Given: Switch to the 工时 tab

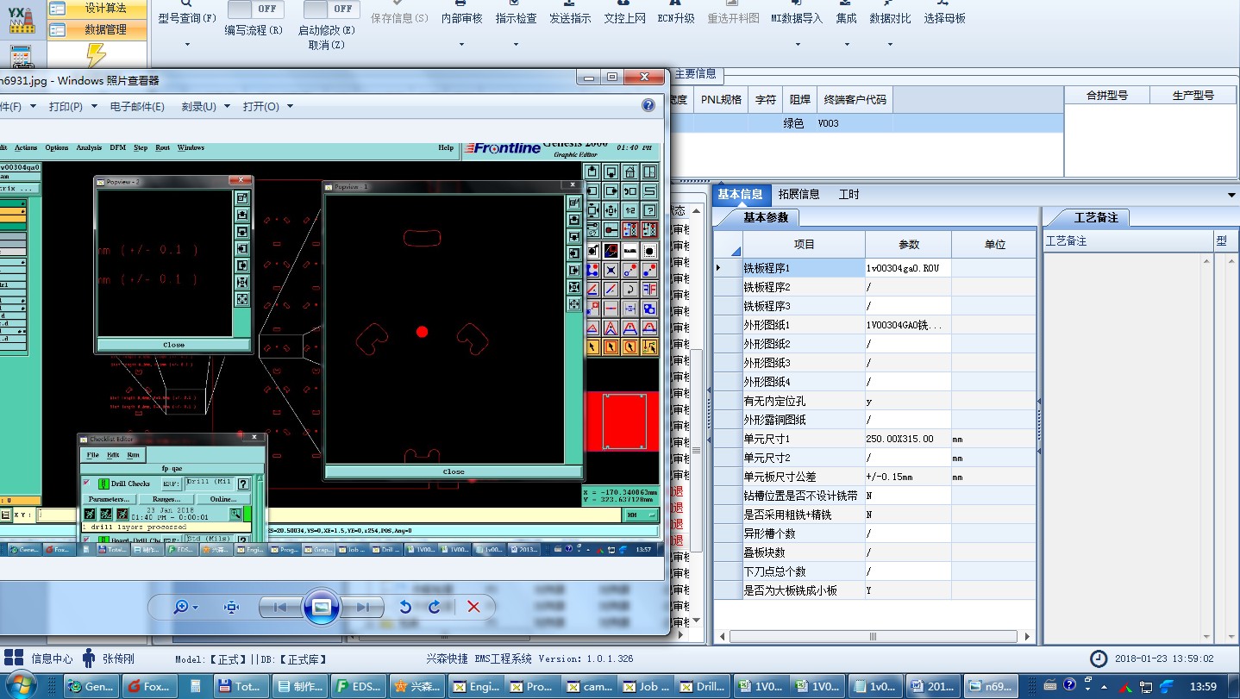Looking at the screenshot, I should [x=849, y=195].
